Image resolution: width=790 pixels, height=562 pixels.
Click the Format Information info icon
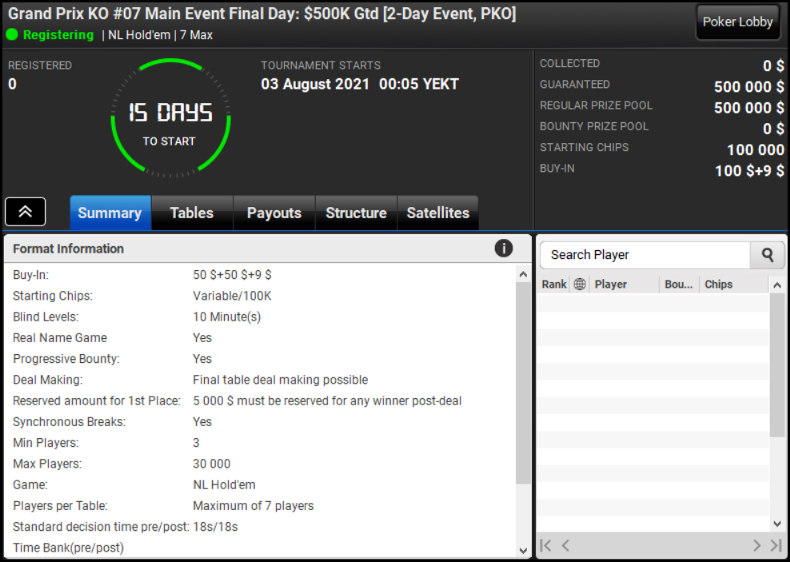coord(503,249)
